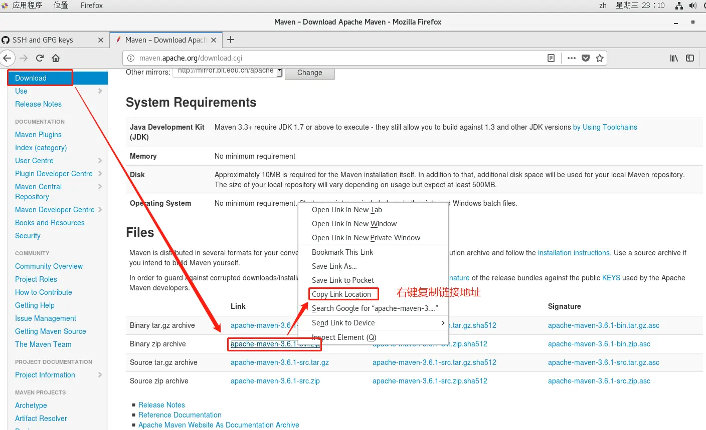Open the volume speaker tray icon
Image resolution: width=706 pixels, height=430 pixels.
click(693, 6)
